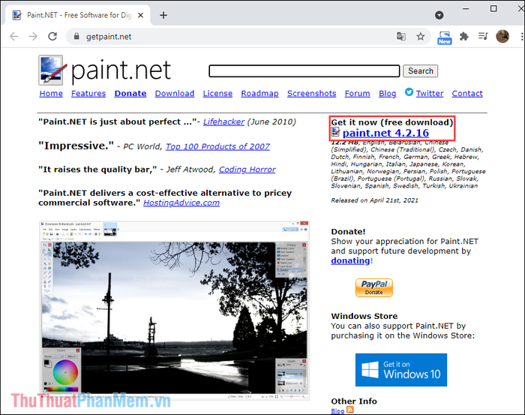
Task: Open the translate page icon
Action: point(401,36)
